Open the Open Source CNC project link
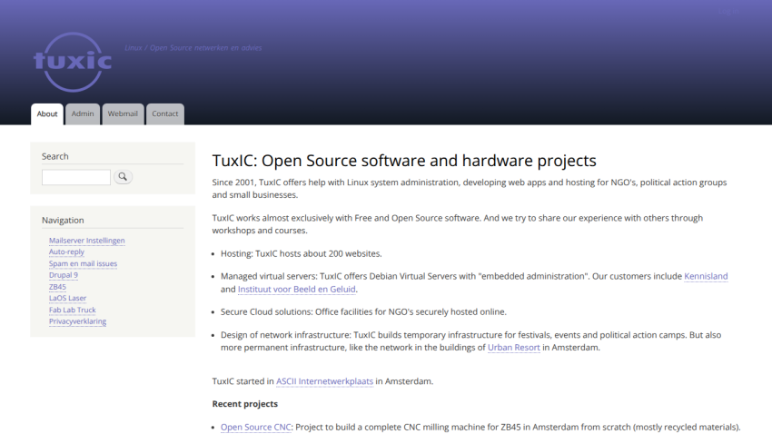Screen dimensions: 772x434 click(x=255, y=427)
